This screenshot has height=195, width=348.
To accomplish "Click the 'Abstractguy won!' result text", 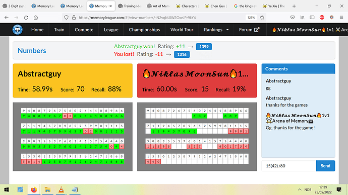I will tap(135, 46).
